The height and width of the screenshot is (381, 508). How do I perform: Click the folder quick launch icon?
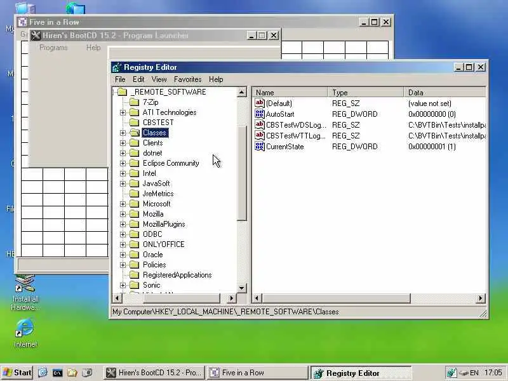72,373
